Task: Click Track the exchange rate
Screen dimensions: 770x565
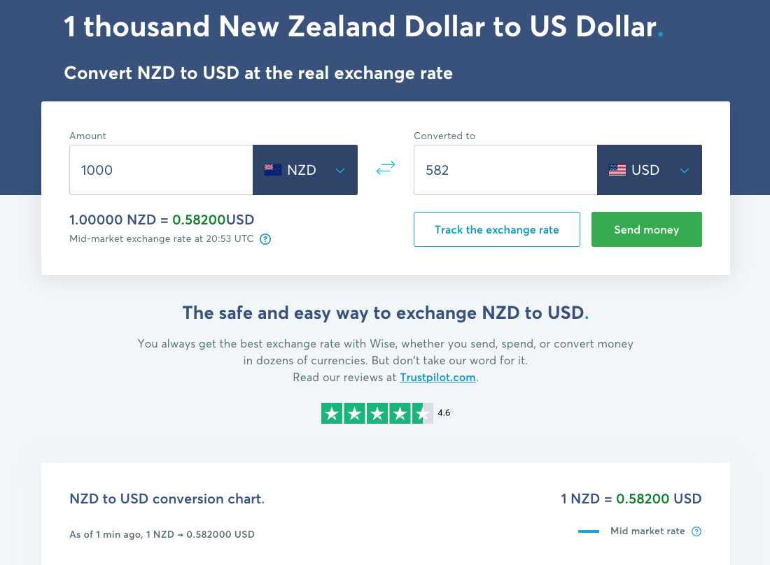Action: pyautogui.click(x=496, y=229)
